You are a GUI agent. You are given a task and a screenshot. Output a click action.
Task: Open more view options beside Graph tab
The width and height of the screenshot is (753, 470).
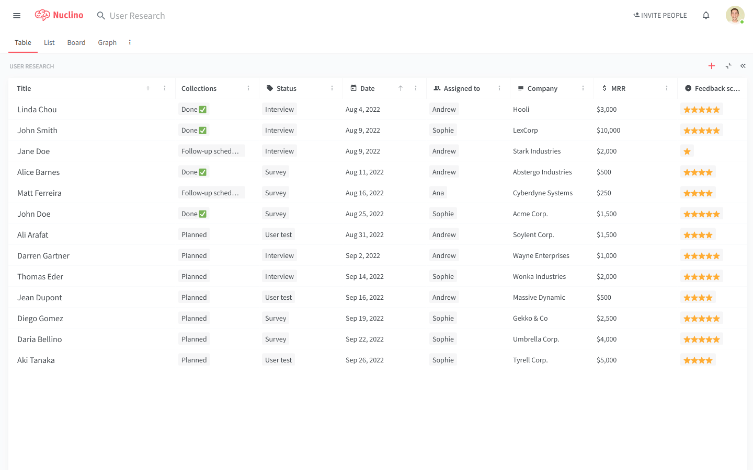coord(130,42)
